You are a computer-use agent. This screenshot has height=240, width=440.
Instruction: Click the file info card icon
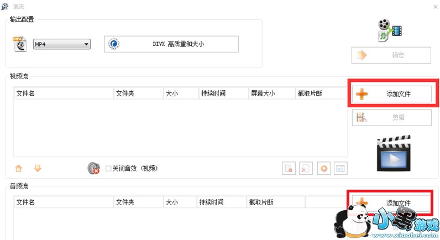click(341, 169)
